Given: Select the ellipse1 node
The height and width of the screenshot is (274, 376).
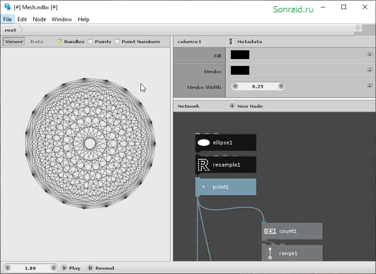Looking at the screenshot, I should tap(226, 143).
